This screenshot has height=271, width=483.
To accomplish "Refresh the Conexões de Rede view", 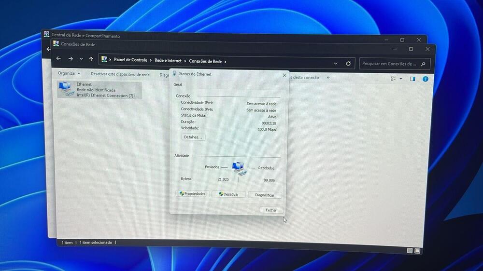I will click(x=348, y=63).
